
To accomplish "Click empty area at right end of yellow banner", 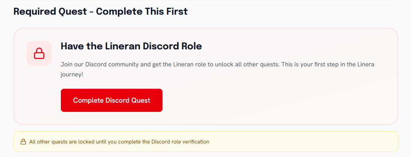I will pos(349,142).
